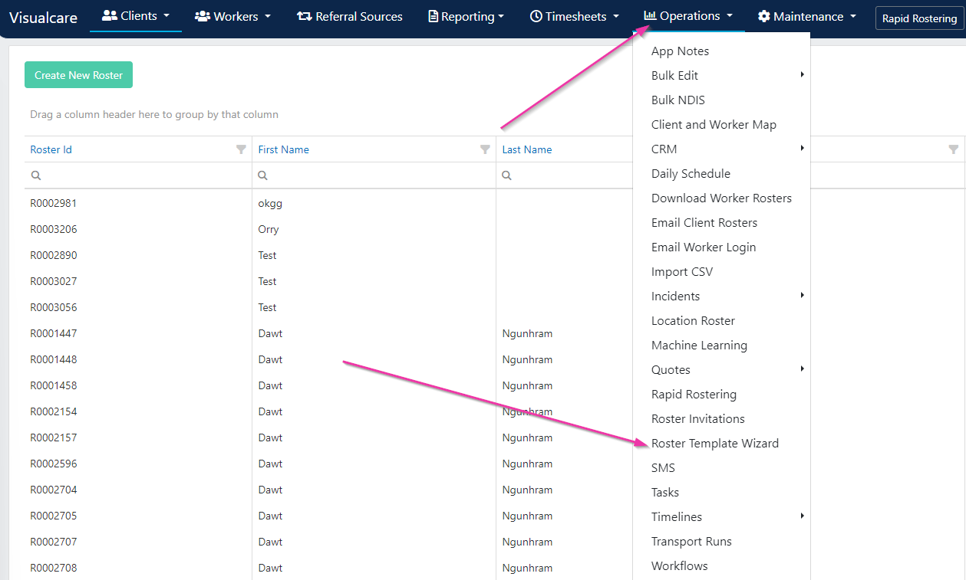The image size is (966, 580).
Task: Open the Clients menu
Action: pos(136,16)
